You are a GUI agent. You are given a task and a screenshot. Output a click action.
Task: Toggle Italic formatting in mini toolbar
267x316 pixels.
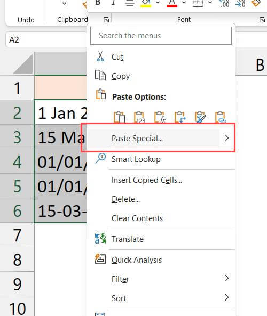[114, 3]
